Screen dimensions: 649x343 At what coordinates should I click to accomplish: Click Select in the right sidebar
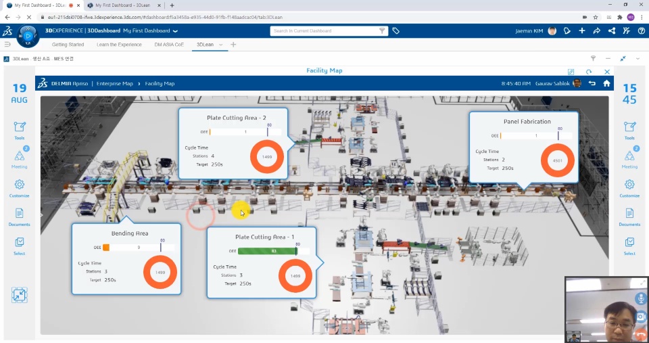tap(629, 246)
